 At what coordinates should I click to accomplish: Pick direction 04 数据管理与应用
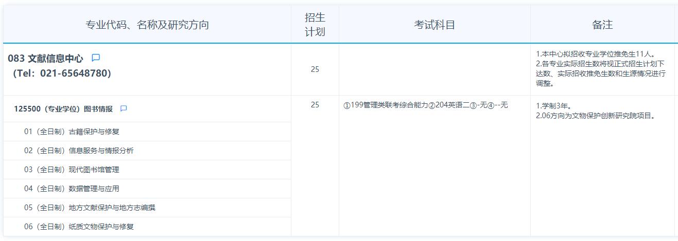[72, 189]
